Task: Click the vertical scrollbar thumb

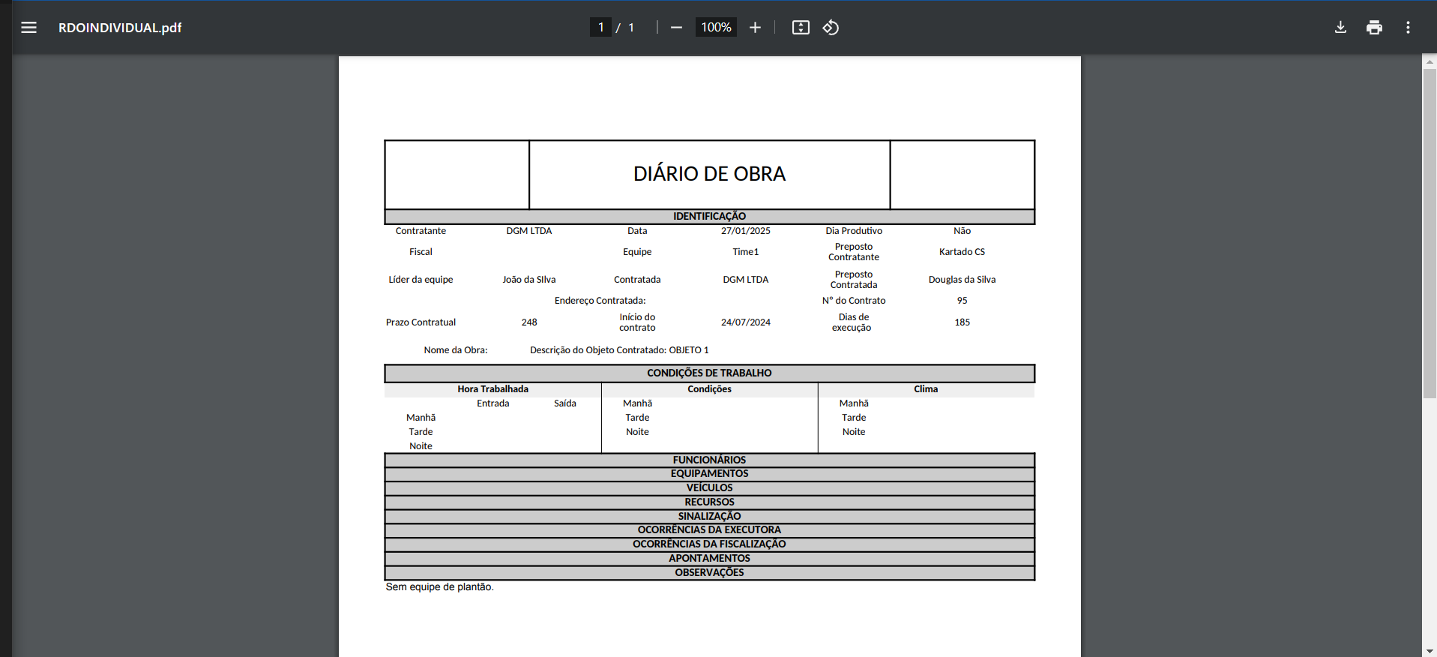Action: 1430,232
